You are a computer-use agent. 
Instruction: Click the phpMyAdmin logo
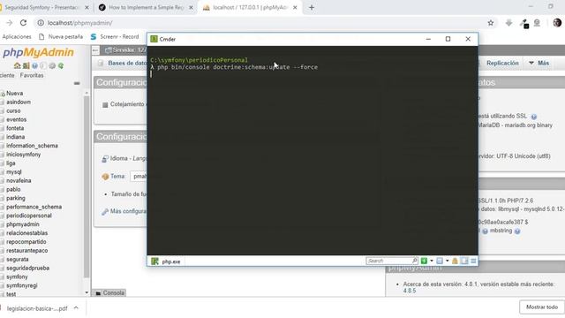click(38, 53)
